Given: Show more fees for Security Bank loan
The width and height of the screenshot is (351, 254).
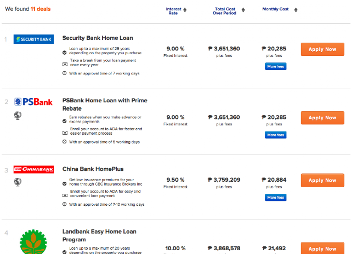Looking at the screenshot, I should (275, 66).
